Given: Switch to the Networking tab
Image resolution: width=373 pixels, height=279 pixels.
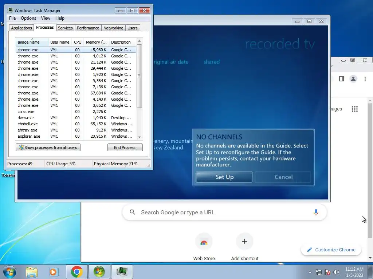Looking at the screenshot, I should (113, 28).
